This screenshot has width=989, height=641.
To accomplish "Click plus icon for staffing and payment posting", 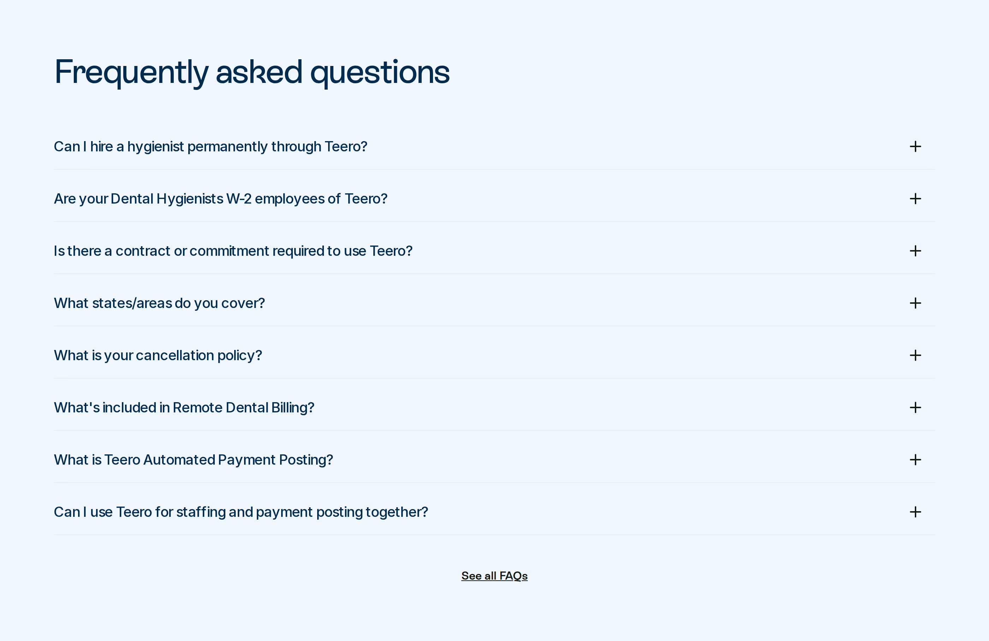I will tap(915, 512).
